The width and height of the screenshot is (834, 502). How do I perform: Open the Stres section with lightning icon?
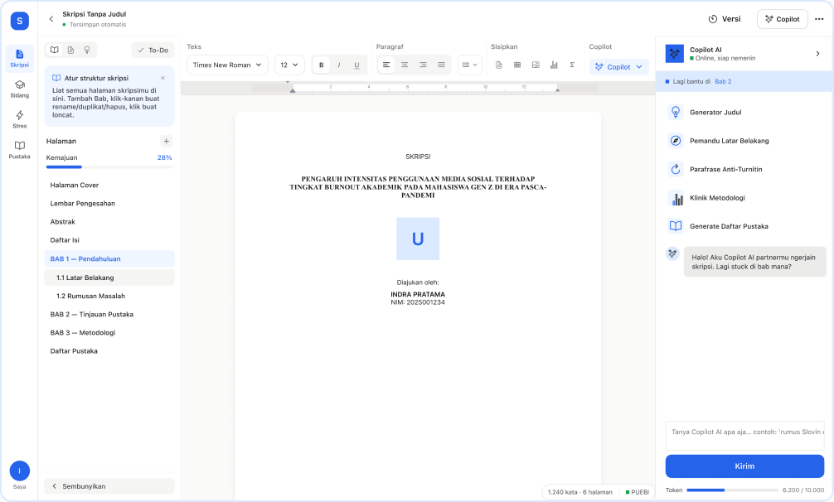point(20,119)
